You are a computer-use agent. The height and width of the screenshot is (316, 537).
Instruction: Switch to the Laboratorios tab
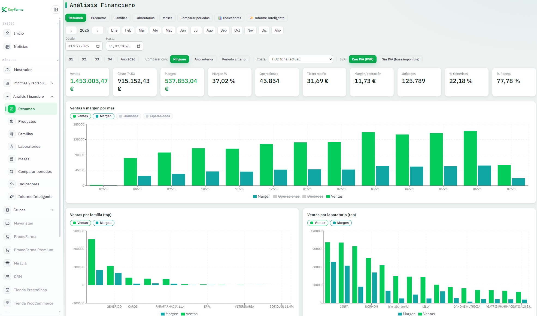pos(145,18)
